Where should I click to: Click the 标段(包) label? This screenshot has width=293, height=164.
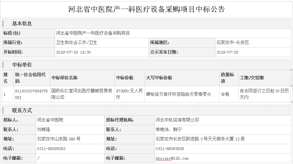click(x=12, y=33)
